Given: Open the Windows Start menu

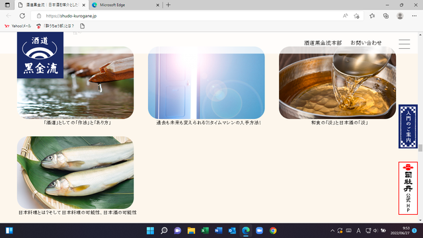Looking at the screenshot, I should click(x=150, y=231).
